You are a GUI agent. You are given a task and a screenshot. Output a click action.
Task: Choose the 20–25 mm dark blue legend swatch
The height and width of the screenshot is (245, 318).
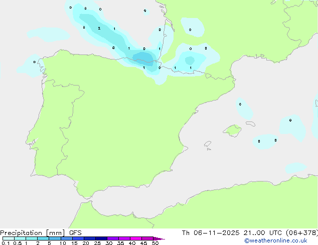(x=90, y=238)
